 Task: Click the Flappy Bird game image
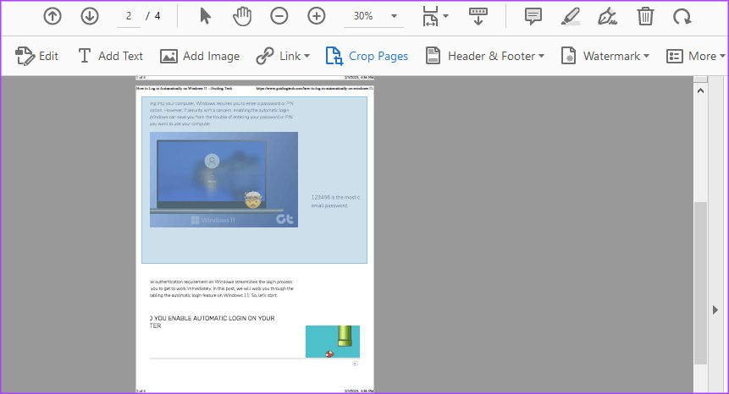pos(333,342)
